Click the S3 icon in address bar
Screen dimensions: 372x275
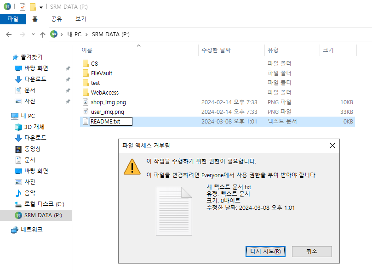(54, 34)
